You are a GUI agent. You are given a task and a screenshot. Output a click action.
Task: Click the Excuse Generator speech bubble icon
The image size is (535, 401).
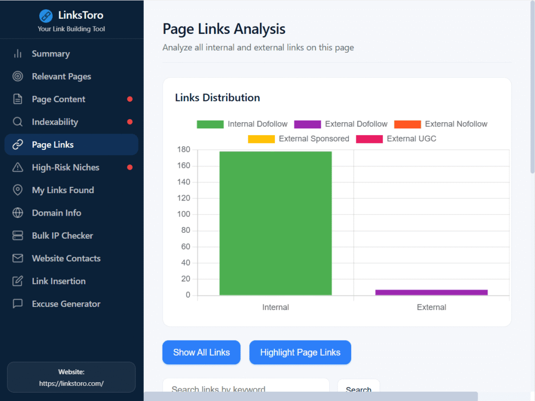click(18, 303)
